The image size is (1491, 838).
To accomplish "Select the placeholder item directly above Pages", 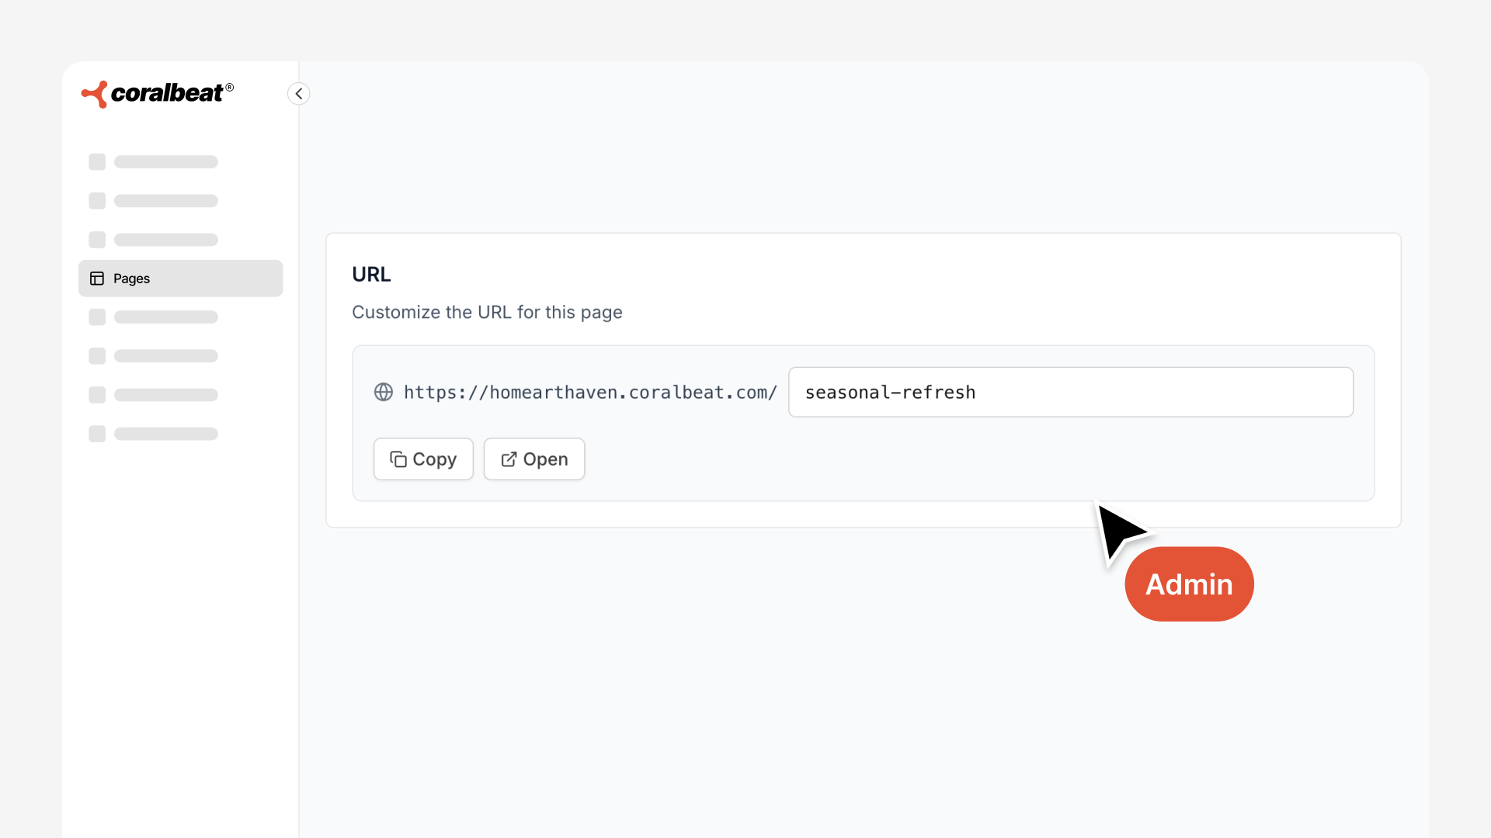I will pos(154,240).
